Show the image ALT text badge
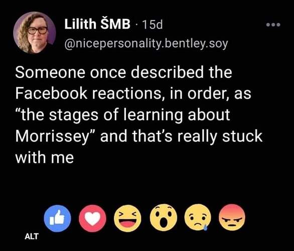The image size is (294, 251). [32, 236]
